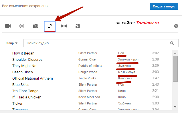The width and height of the screenshot is (182, 113).
Task: Expand the Жанр genre dropdown
Action: click(x=11, y=43)
